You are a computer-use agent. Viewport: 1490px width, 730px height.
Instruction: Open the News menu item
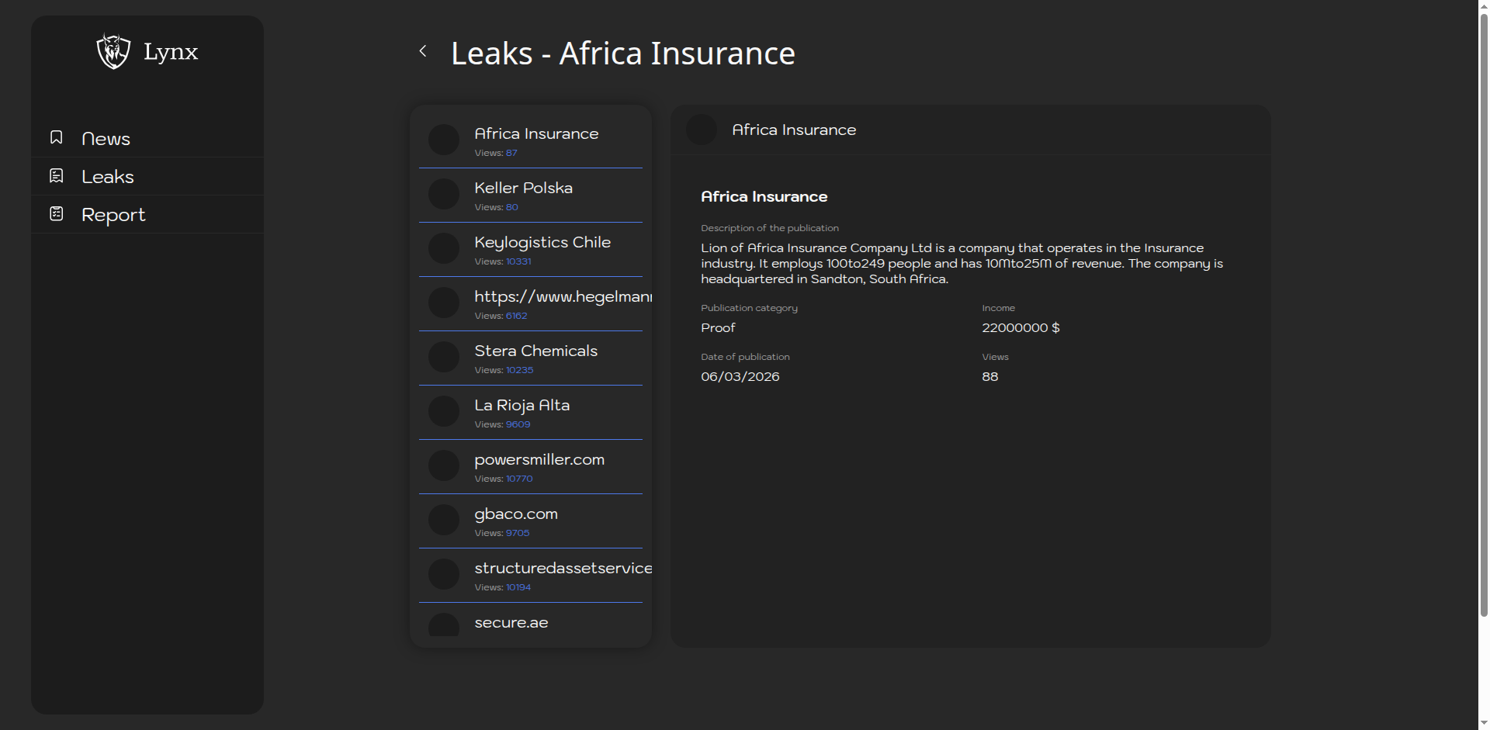pyautogui.click(x=106, y=139)
